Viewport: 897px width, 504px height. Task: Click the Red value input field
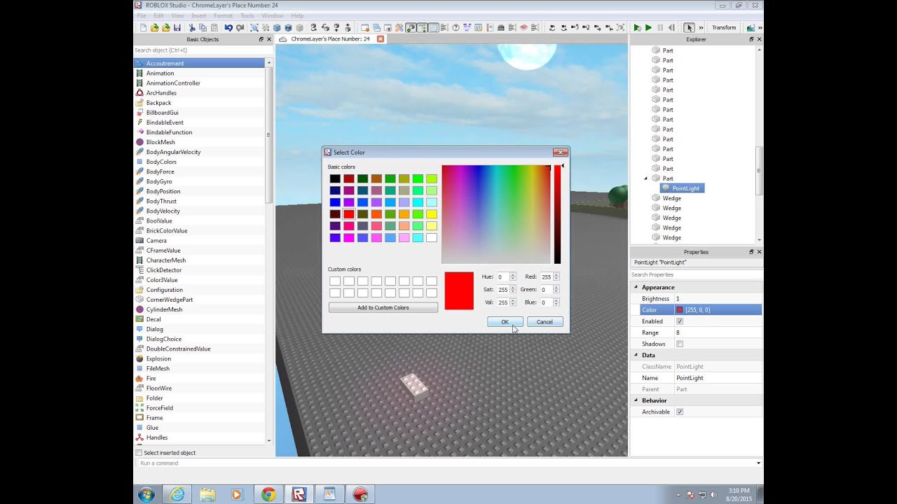point(546,277)
